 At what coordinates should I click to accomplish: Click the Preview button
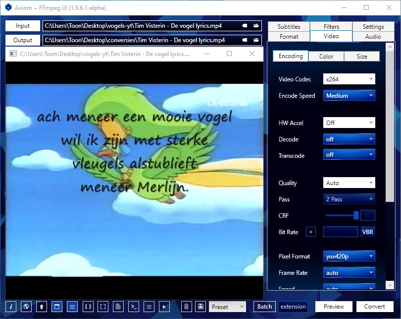click(x=334, y=307)
